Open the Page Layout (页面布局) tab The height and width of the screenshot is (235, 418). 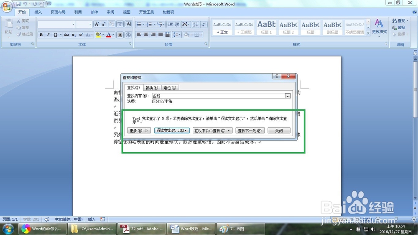(58, 12)
